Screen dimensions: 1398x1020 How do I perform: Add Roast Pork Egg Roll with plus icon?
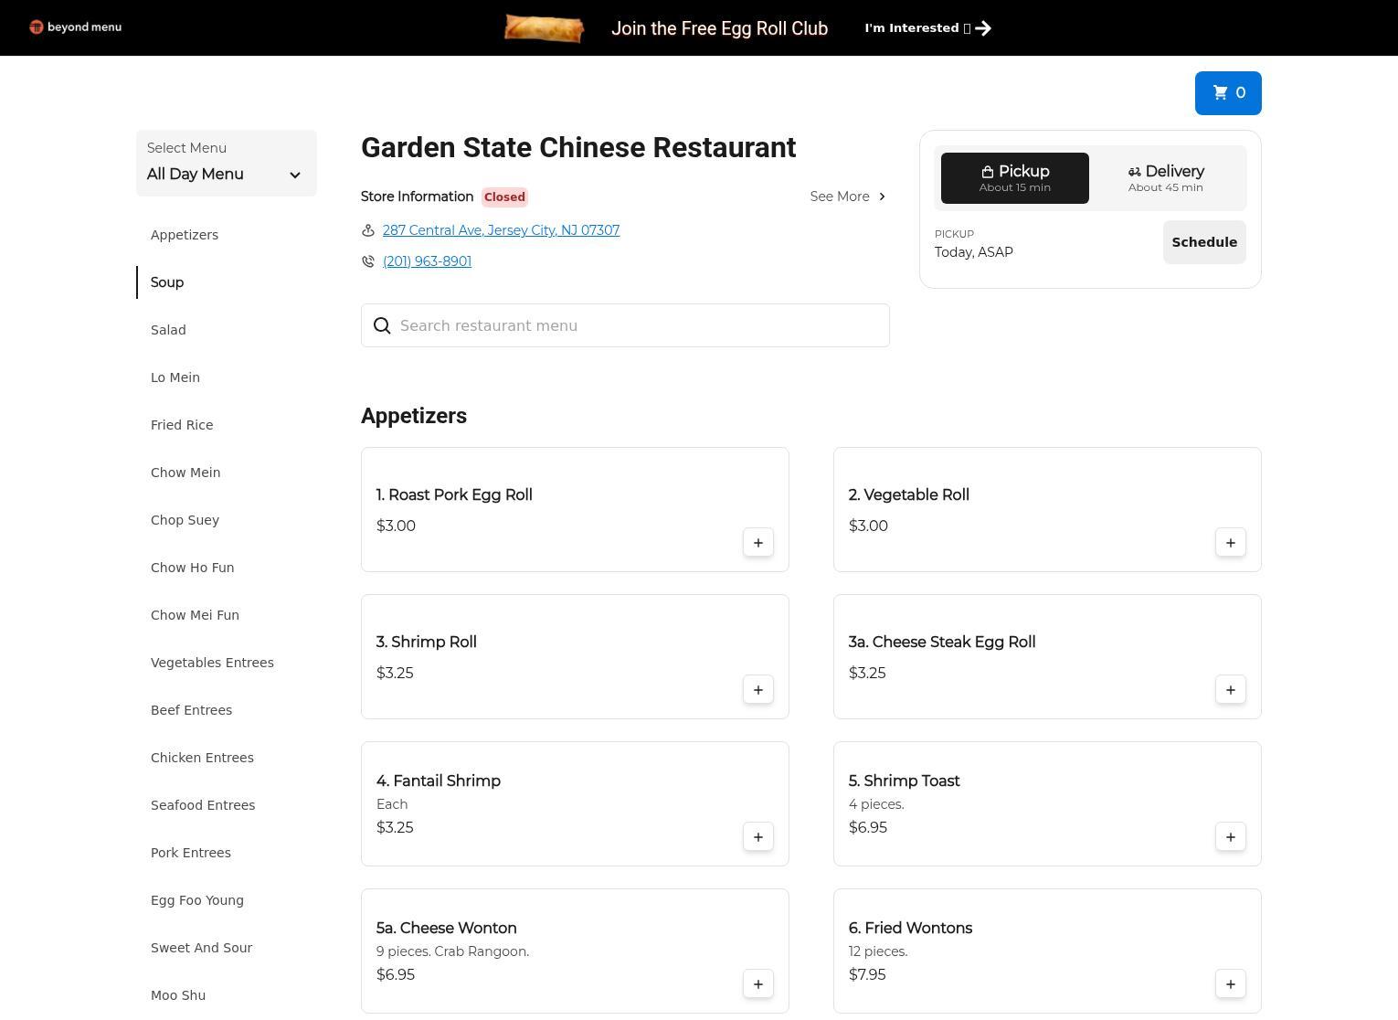click(x=757, y=543)
